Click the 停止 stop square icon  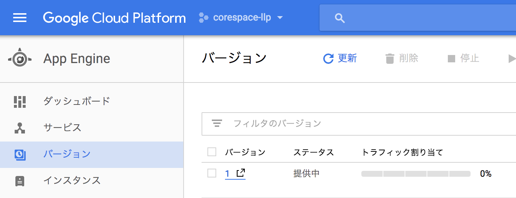point(451,59)
